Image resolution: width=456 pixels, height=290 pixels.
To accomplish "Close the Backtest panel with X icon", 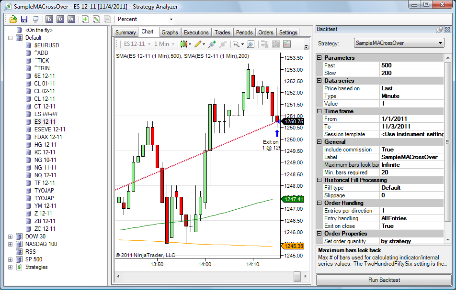I will pos(447,30).
